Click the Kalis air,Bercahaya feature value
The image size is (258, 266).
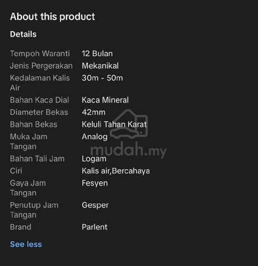(116, 171)
